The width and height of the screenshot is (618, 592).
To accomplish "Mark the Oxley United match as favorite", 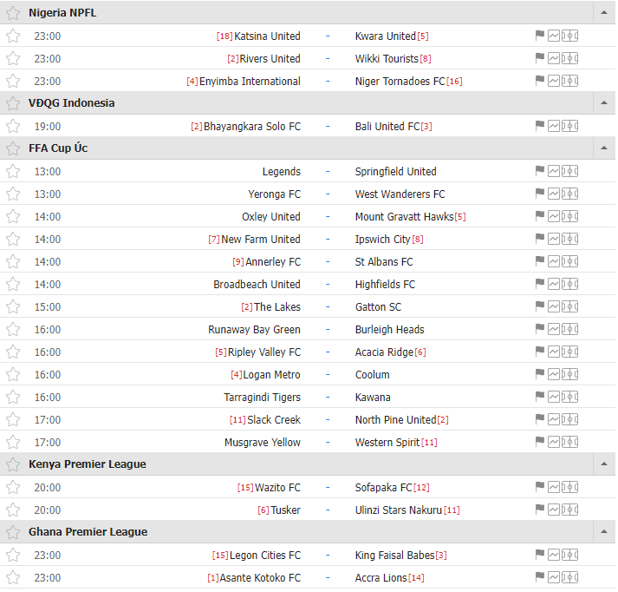I will 13,217.
